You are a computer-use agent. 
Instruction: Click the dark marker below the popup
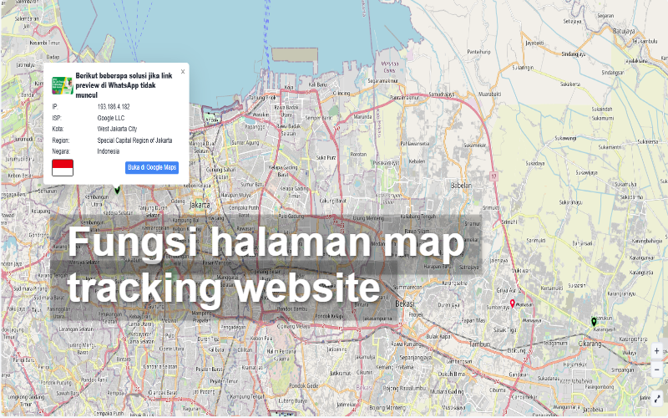coord(118,190)
